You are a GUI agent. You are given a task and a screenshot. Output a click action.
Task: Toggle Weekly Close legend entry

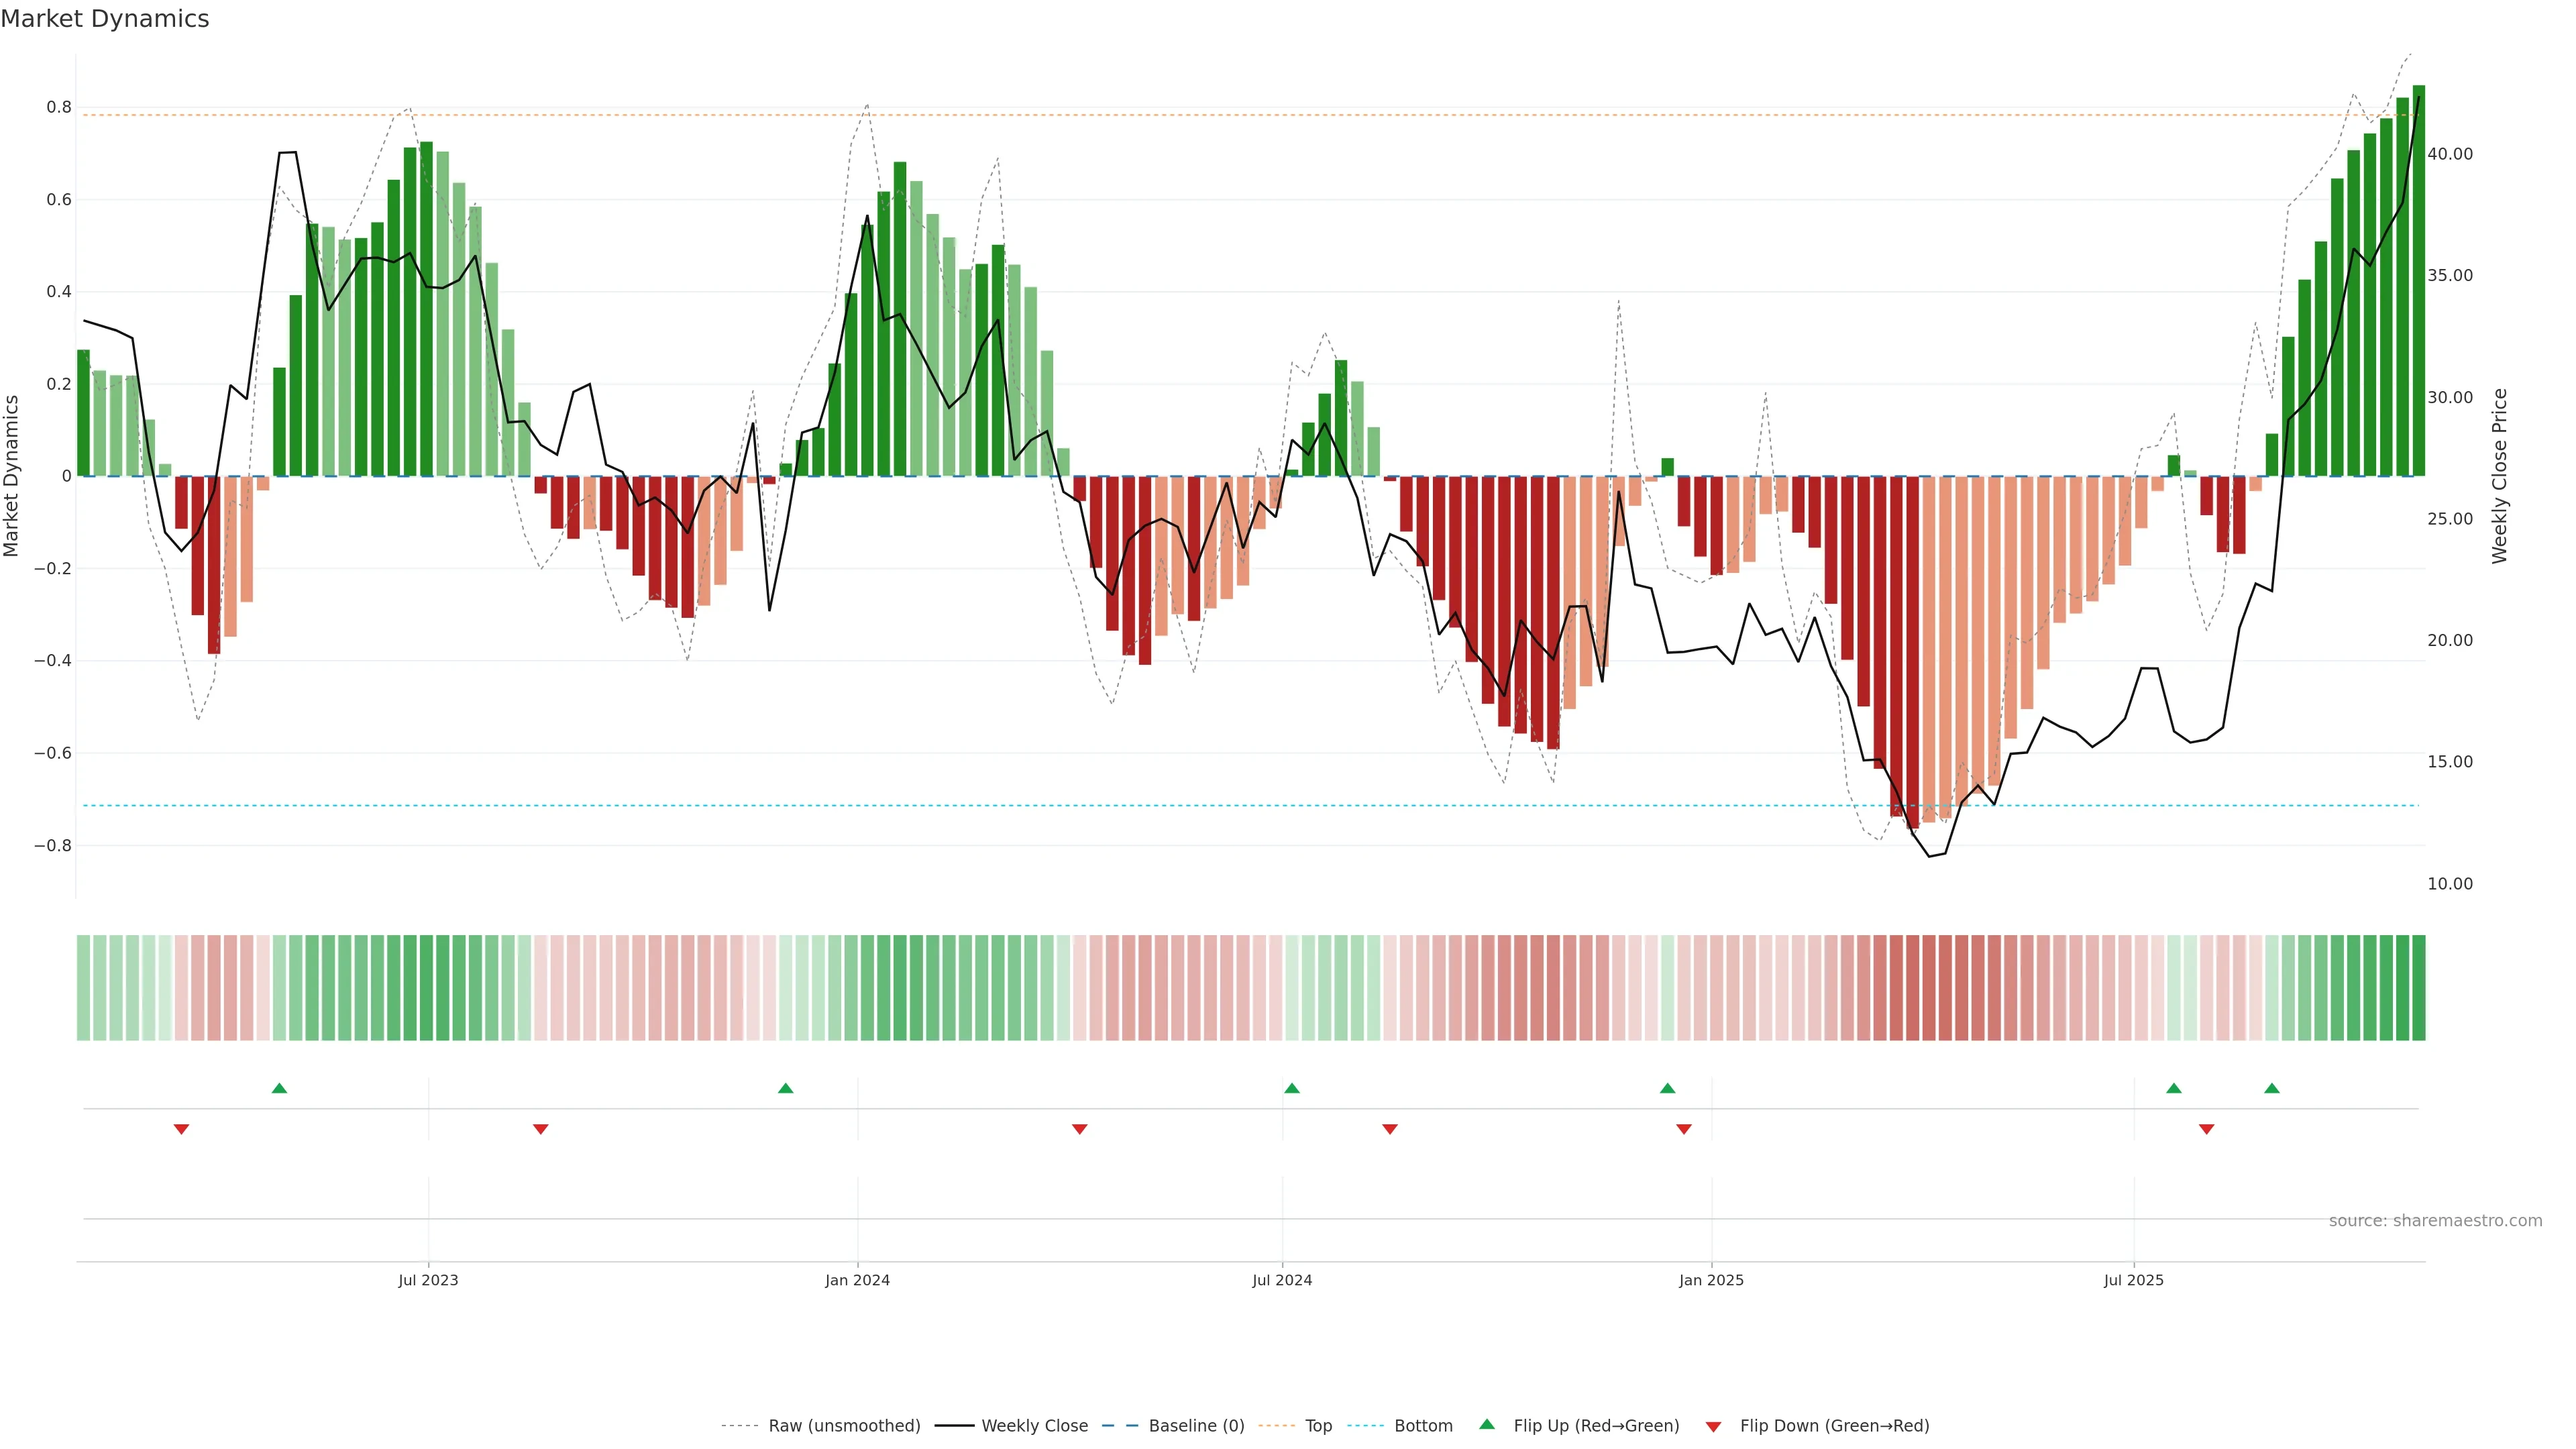1034,1426
